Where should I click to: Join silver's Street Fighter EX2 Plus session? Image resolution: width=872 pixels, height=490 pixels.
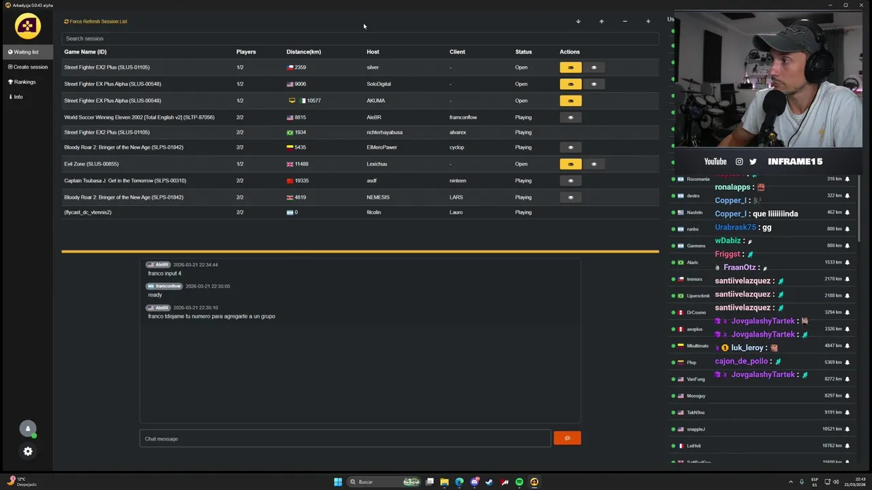[571, 67]
